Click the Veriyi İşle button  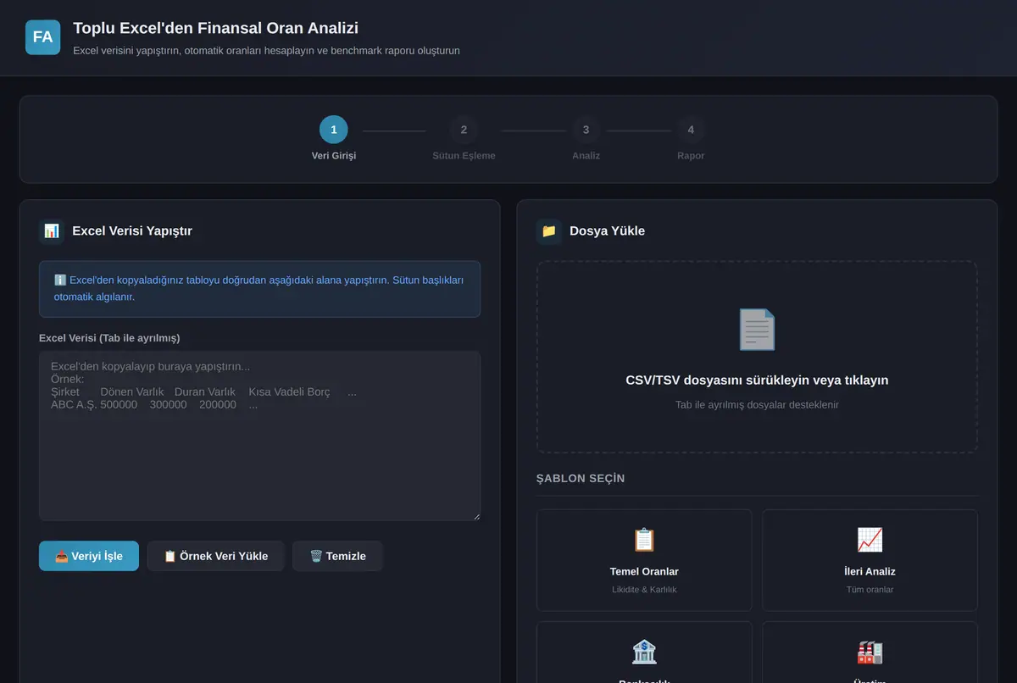[x=89, y=556]
